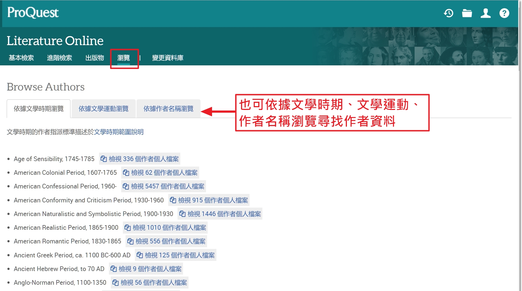Image resolution: width=522 pixels, height=291 pixels.
Task: Go to 進階檢索 advanced search
Action: coord(59,58)
